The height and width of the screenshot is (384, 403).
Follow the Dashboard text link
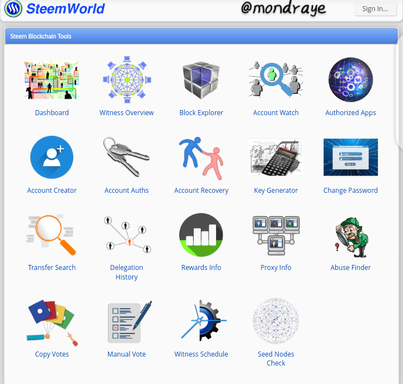[x=51, y=113]
